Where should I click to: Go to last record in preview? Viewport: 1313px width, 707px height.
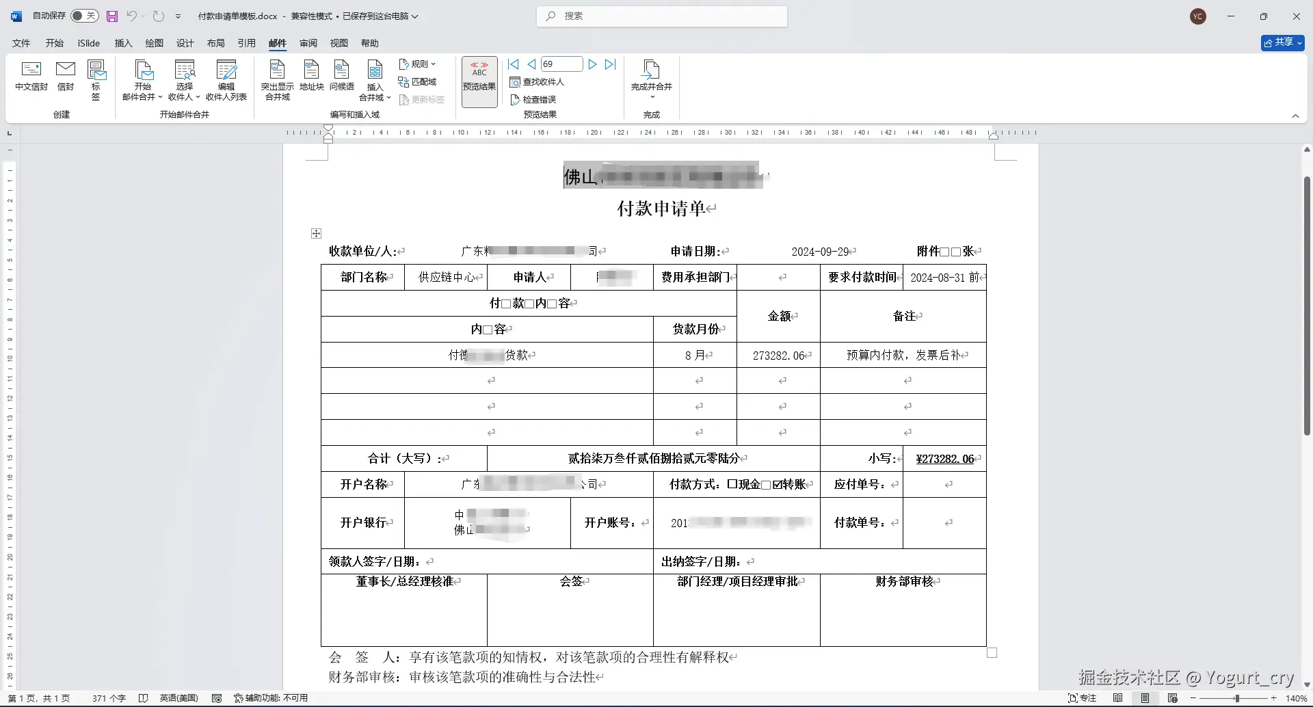(x=611, y=64)
